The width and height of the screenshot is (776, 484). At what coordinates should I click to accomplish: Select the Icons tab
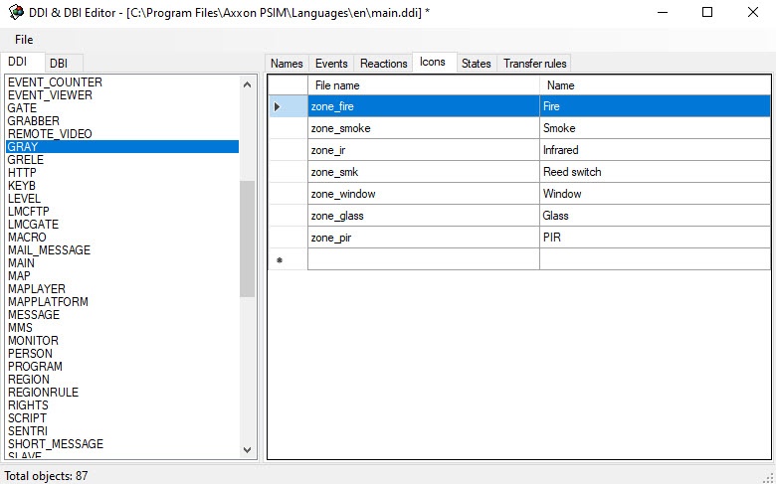(x=433, y=63)
